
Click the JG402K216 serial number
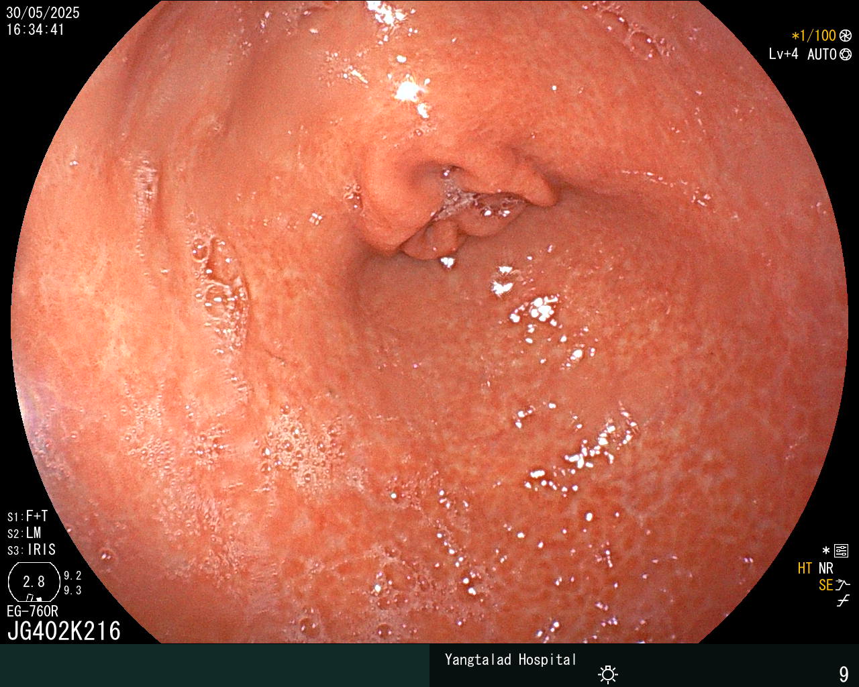(x=64, y=631)
